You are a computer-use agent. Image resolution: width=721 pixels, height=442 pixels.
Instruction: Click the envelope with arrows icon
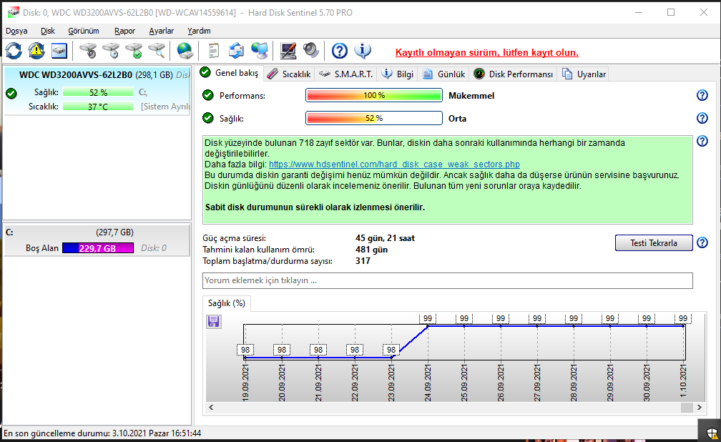click(236, 51)
